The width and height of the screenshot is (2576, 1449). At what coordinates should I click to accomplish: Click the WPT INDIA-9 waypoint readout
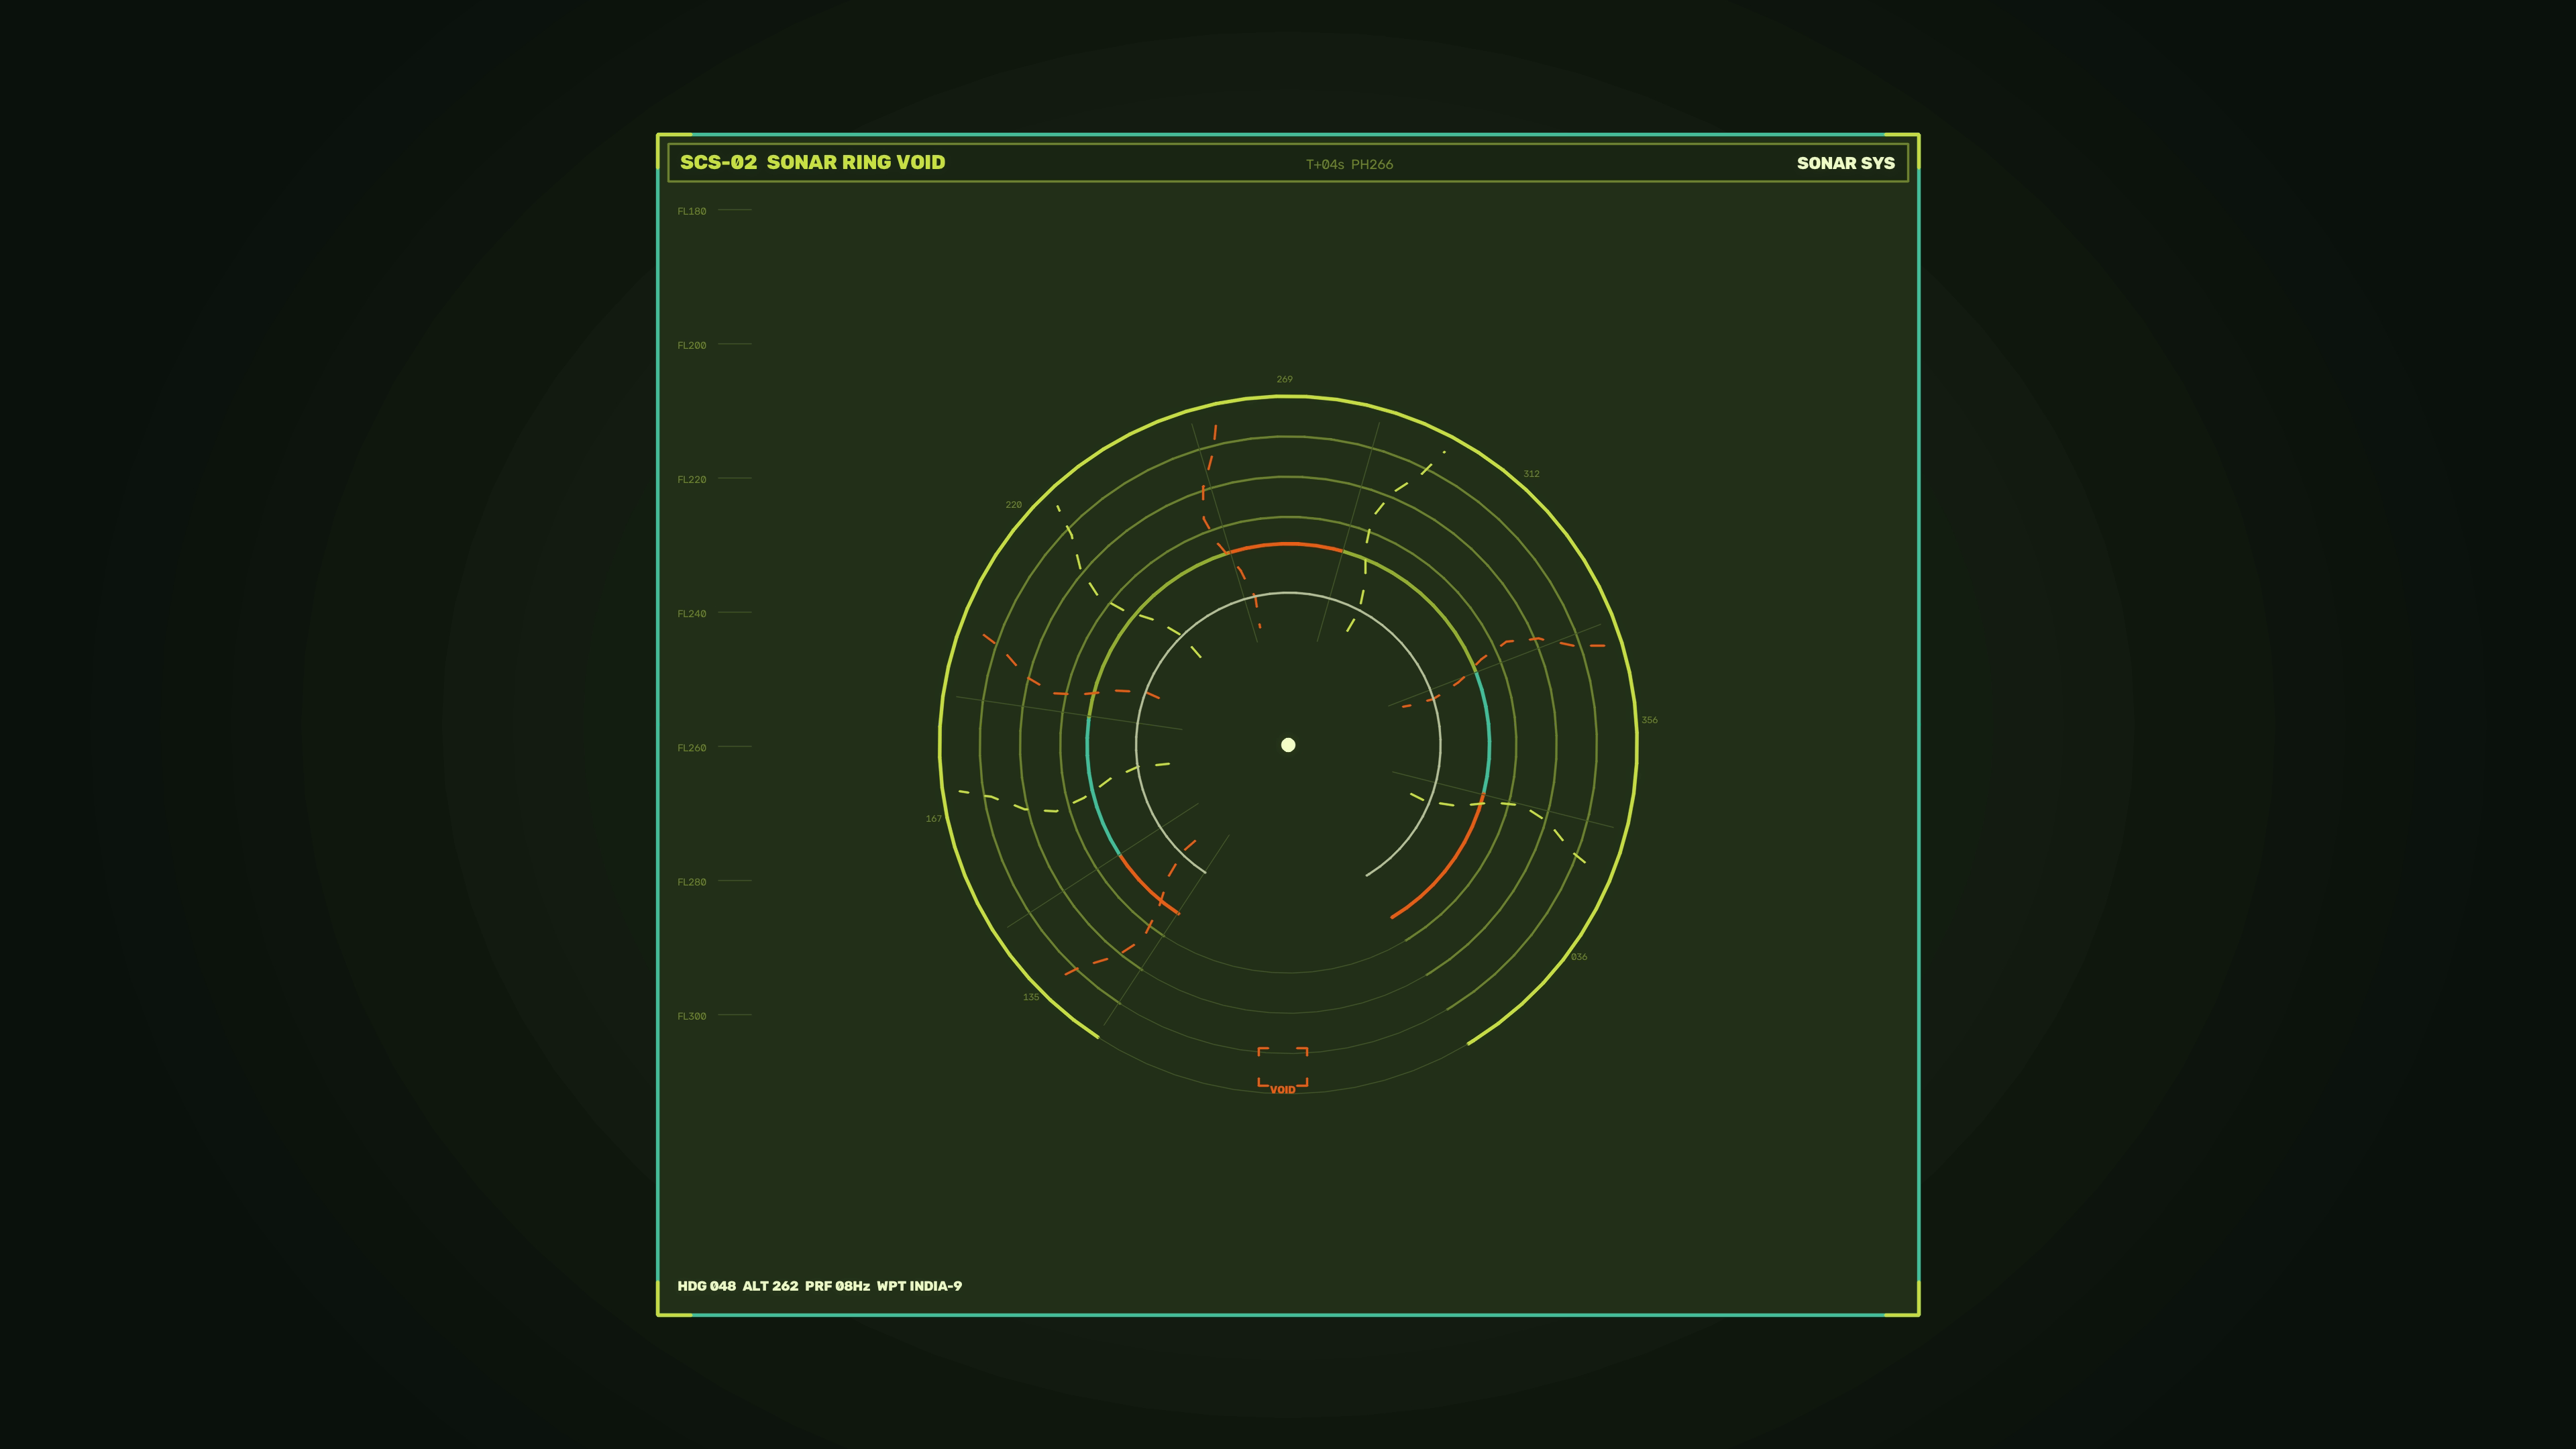pyautogui.click(x=919, y=1286)
